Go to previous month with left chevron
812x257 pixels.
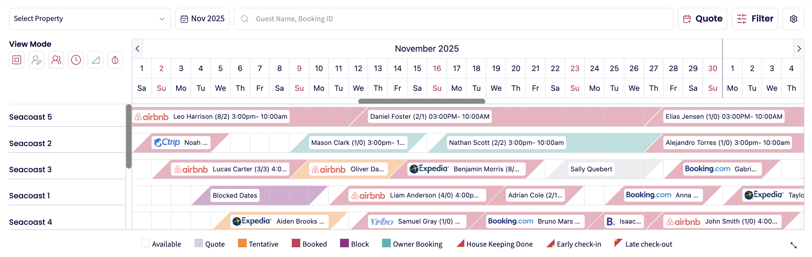pos(137,49)
